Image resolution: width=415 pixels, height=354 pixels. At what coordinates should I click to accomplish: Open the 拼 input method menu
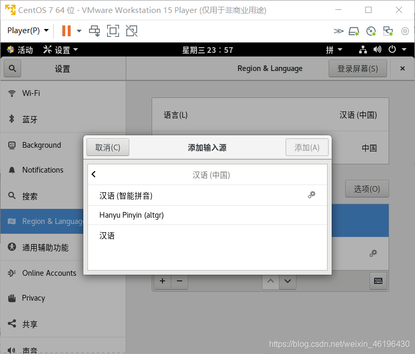[334, 50]
